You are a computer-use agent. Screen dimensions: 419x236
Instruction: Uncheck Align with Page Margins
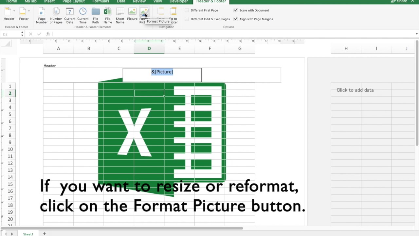pos(236,19)
